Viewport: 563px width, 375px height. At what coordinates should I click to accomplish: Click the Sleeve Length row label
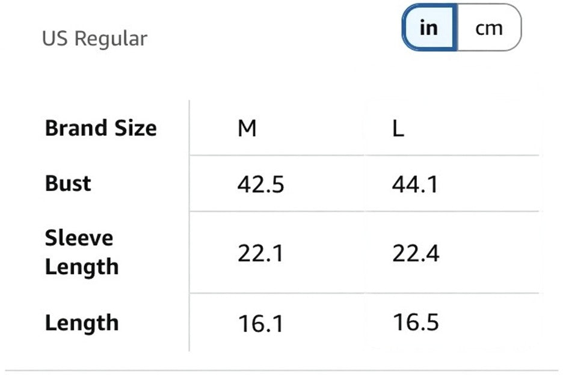tap(82, 252)
